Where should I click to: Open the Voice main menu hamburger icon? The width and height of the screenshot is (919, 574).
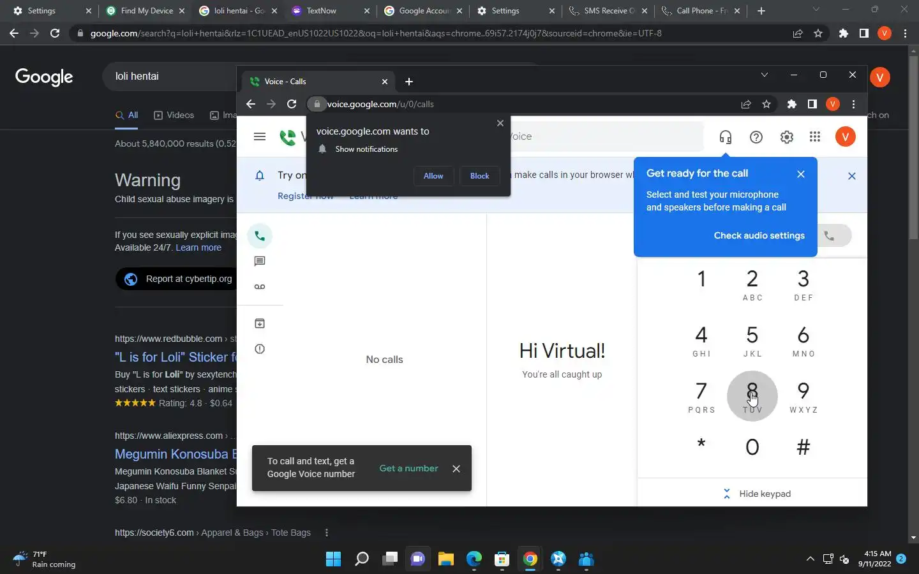click(259, 136)
